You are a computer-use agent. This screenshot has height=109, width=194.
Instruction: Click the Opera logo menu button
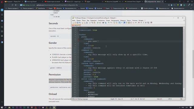pyautogui.click(x=2, y=2)
